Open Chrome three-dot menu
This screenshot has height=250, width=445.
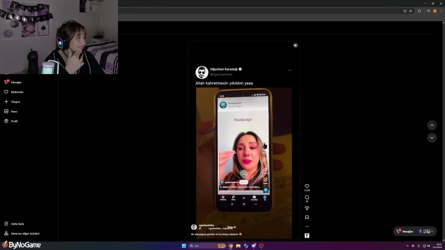[x=441, y=11]
